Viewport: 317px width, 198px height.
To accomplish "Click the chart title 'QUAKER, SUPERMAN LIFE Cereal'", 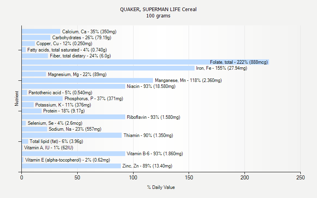I will point(158,10).
